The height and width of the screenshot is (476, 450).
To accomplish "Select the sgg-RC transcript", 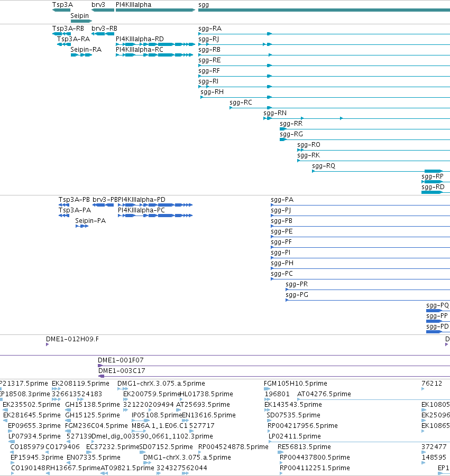I will click(x=339, y=108).
